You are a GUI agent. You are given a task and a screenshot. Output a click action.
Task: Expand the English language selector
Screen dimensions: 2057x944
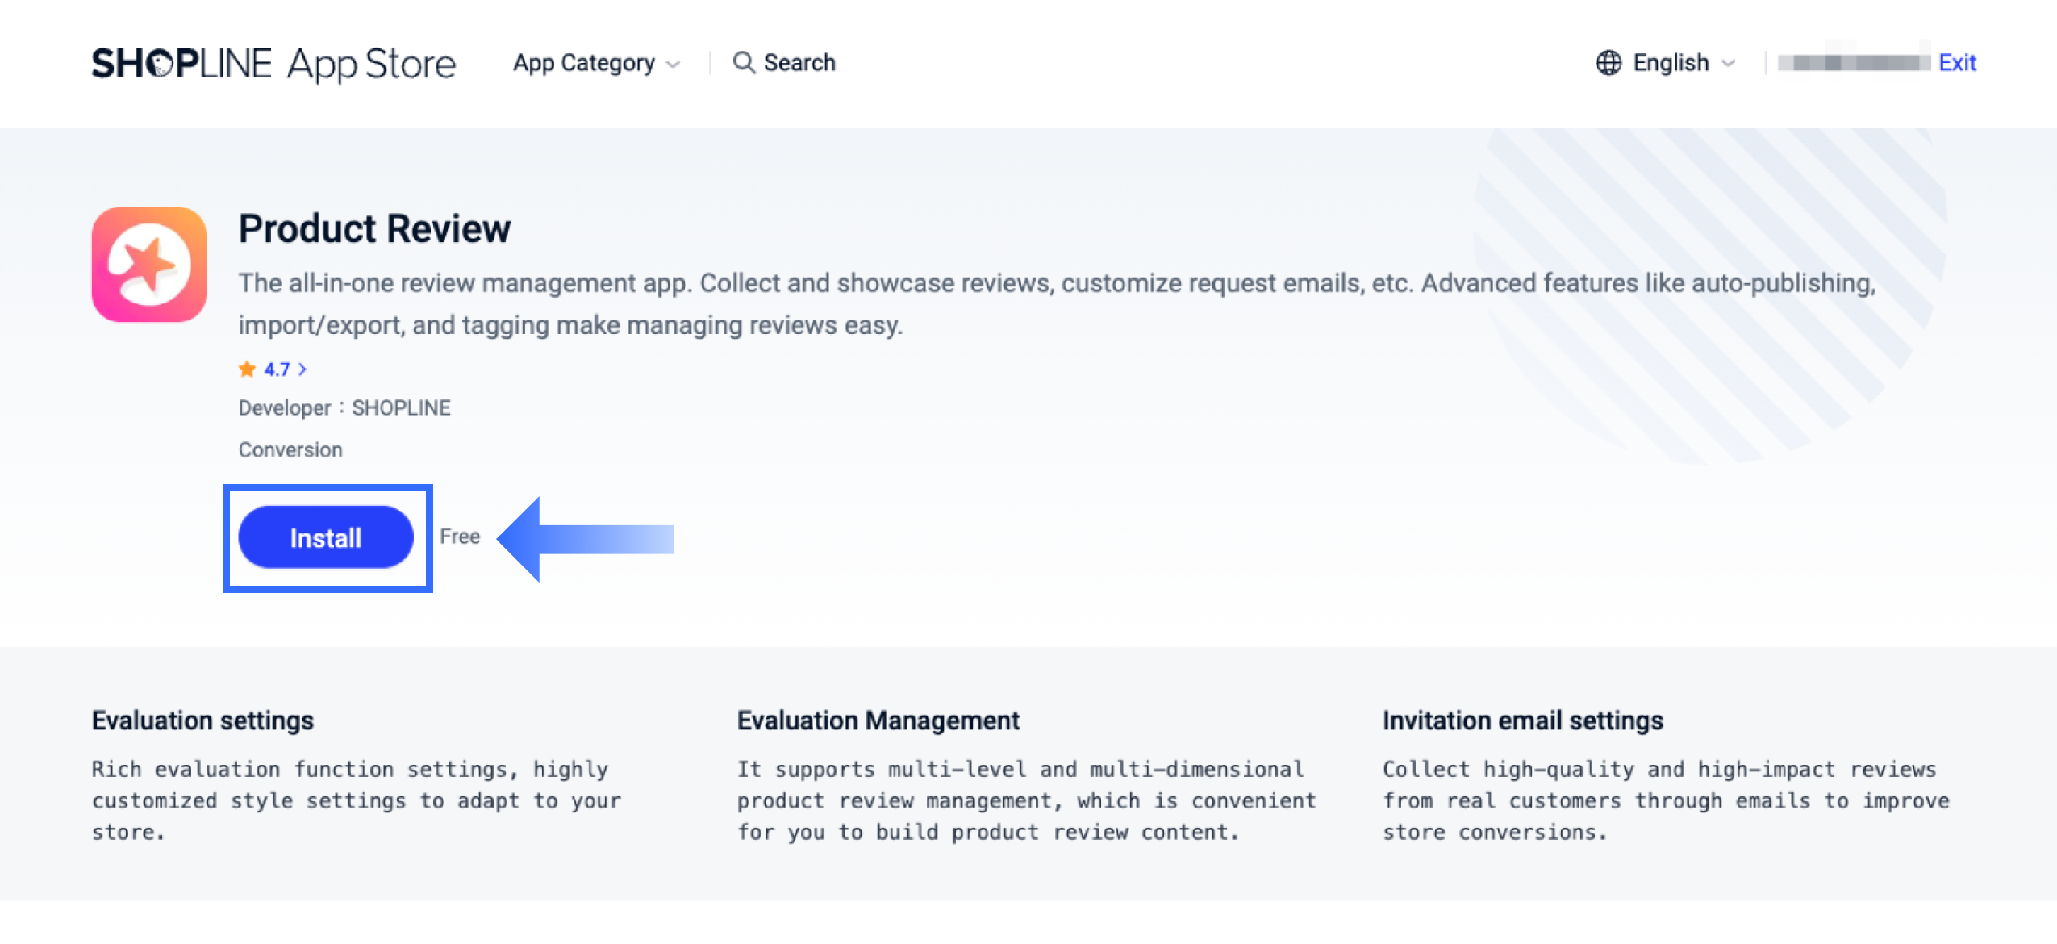(x=1670, y=62)
